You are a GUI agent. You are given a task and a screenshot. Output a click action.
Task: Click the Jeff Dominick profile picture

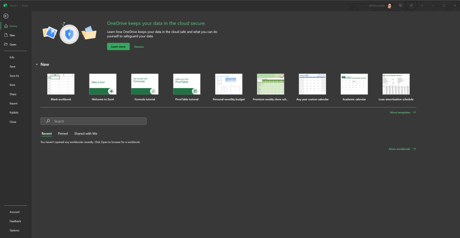pyautogui.click(x=389, y=5)
